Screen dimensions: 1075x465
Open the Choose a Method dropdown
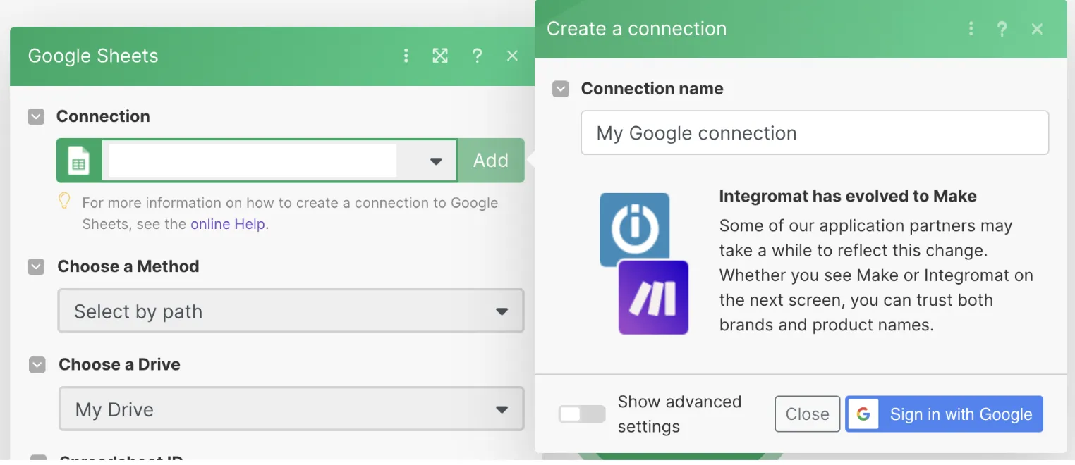[291, 311]
